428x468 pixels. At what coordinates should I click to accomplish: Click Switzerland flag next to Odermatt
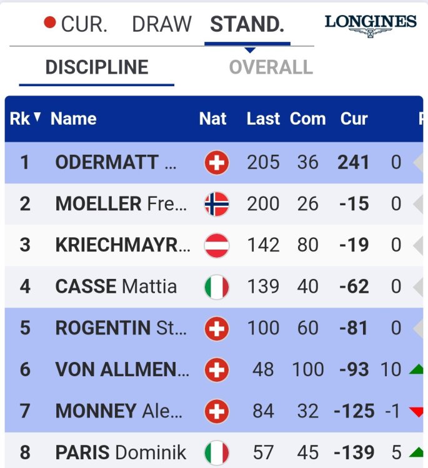[217, 163]
